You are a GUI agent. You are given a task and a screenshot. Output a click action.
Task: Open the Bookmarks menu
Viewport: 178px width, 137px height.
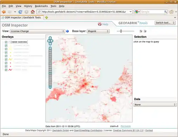[x=41, y=6]
